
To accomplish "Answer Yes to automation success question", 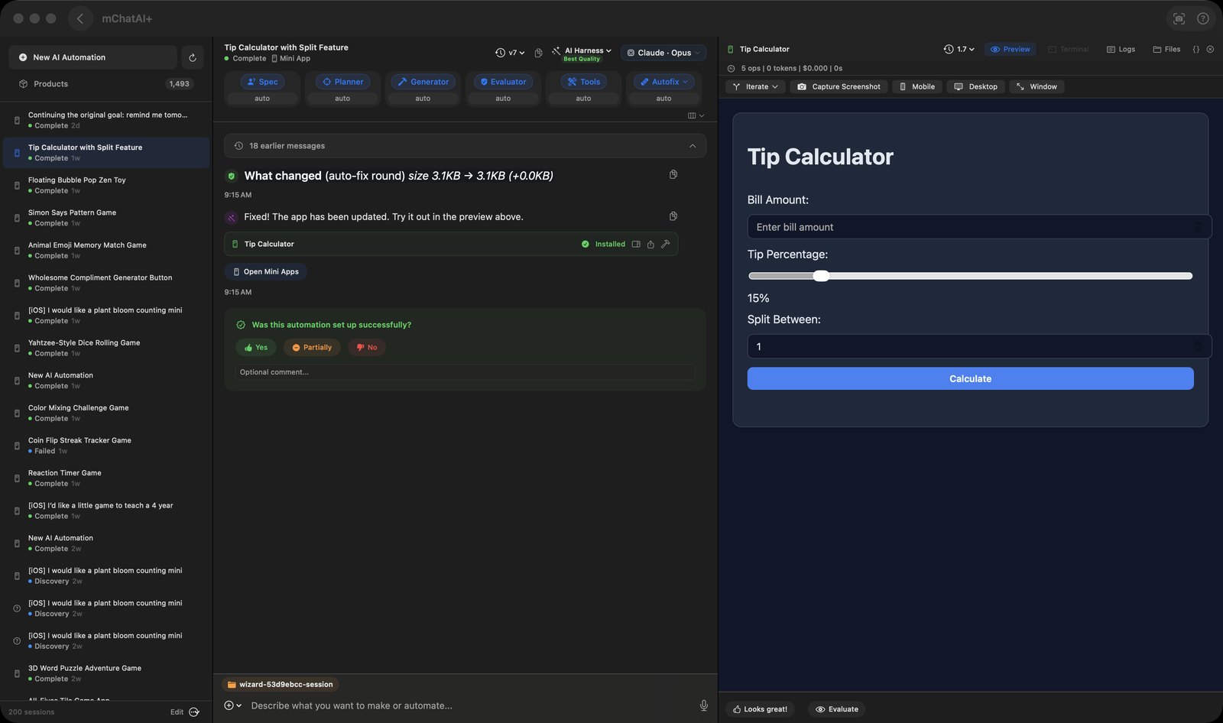I will tap(256, 347).
